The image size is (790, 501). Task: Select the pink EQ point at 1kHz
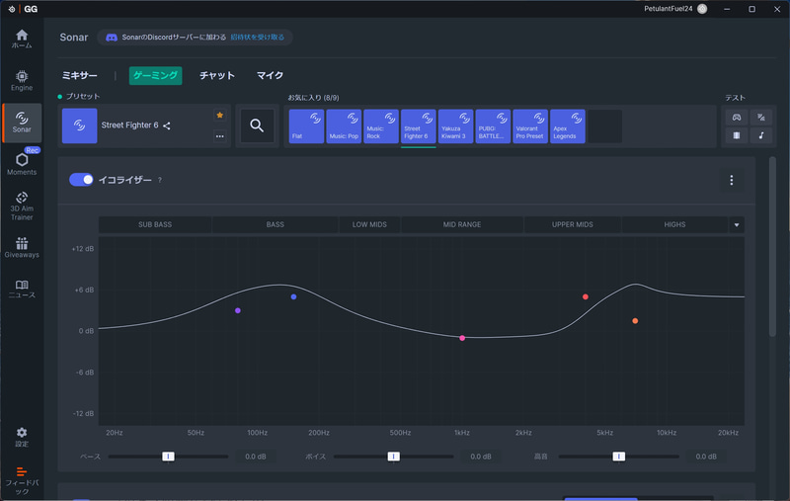click(x=462, y=338)
